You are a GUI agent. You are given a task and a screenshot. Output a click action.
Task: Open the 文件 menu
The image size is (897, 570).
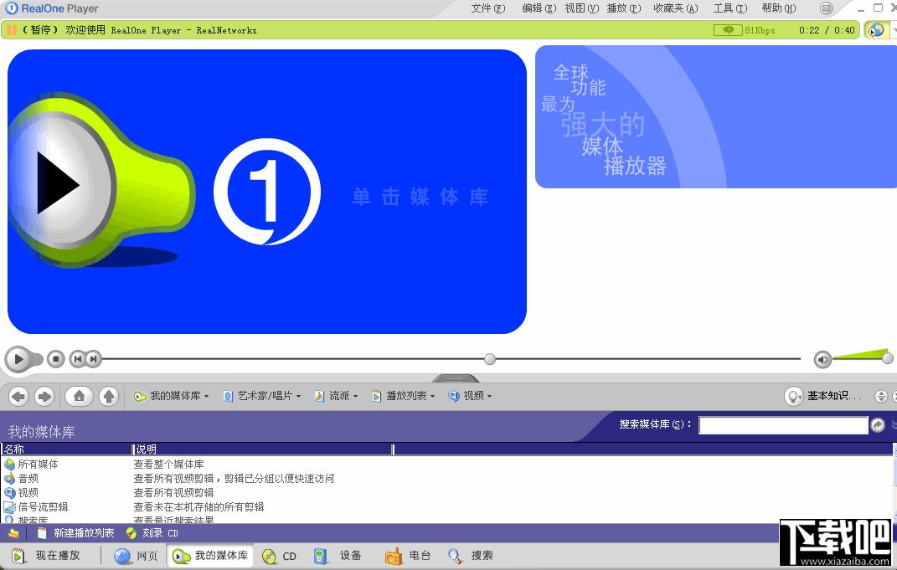[488, 8]
